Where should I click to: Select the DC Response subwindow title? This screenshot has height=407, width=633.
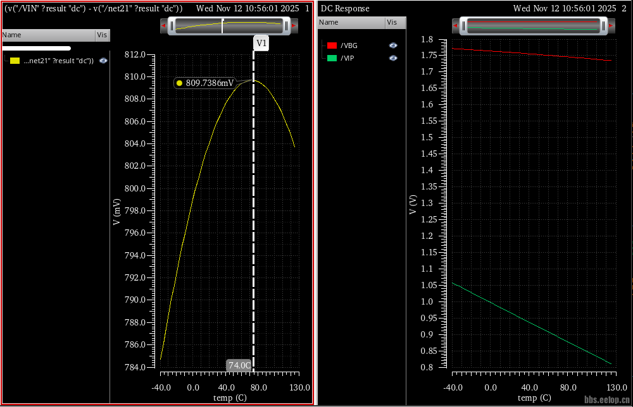click(345, 9)
